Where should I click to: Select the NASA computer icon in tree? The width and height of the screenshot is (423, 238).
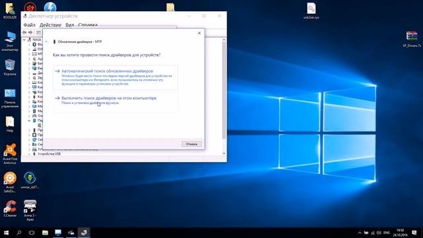[29, 40]
